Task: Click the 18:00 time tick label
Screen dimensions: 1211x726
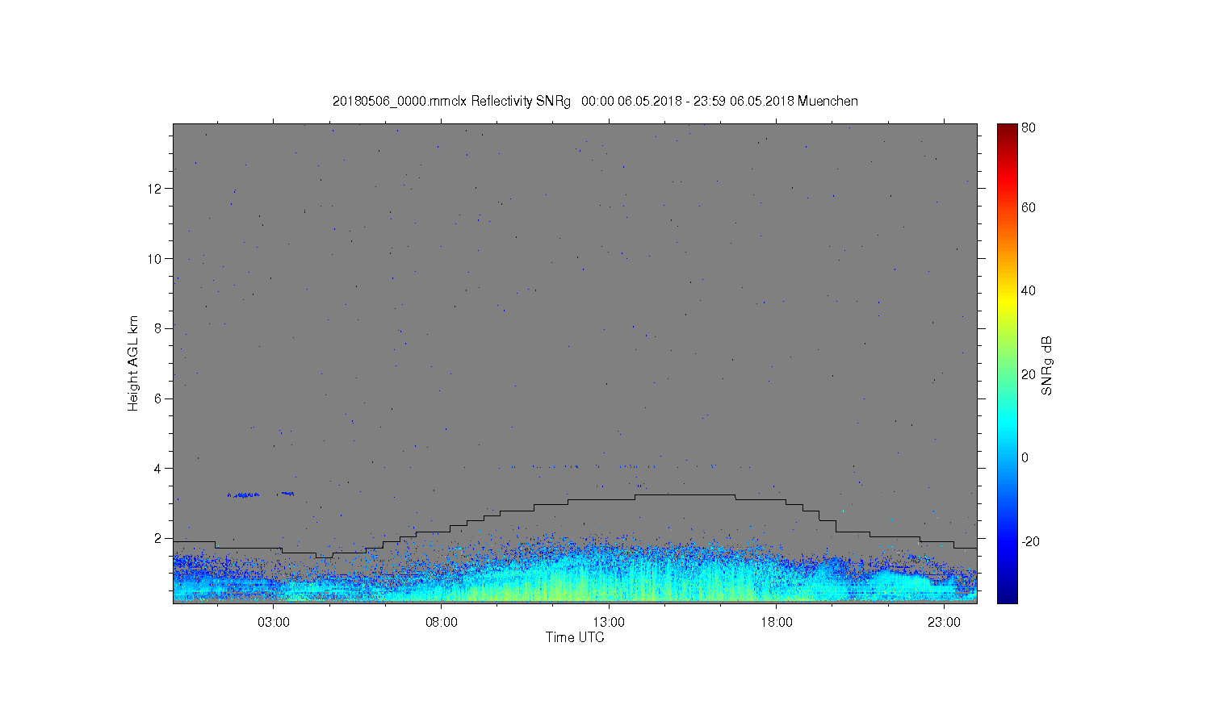Action: [x=777, y=623]
